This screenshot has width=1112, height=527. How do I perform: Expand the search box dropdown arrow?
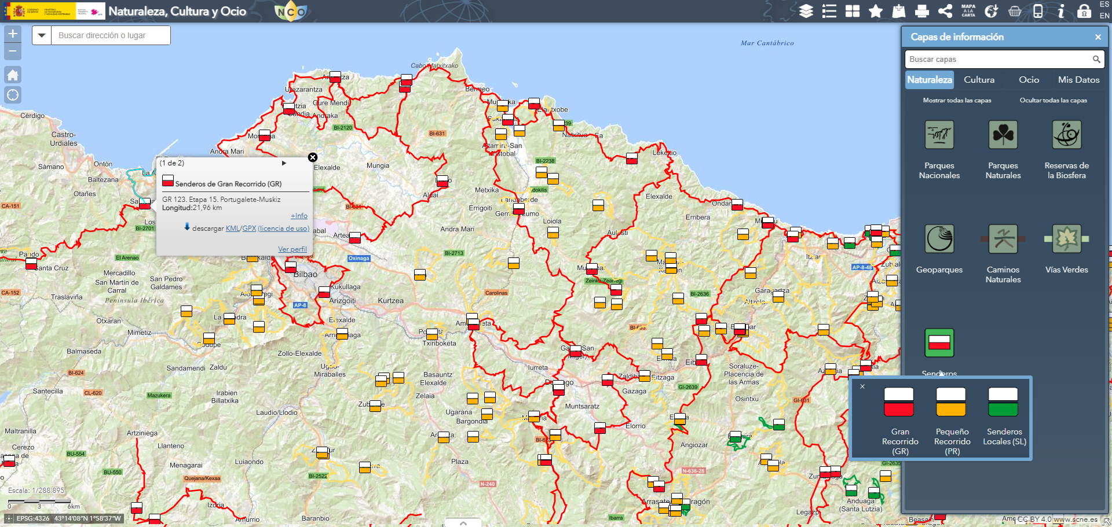click(42, 35)
